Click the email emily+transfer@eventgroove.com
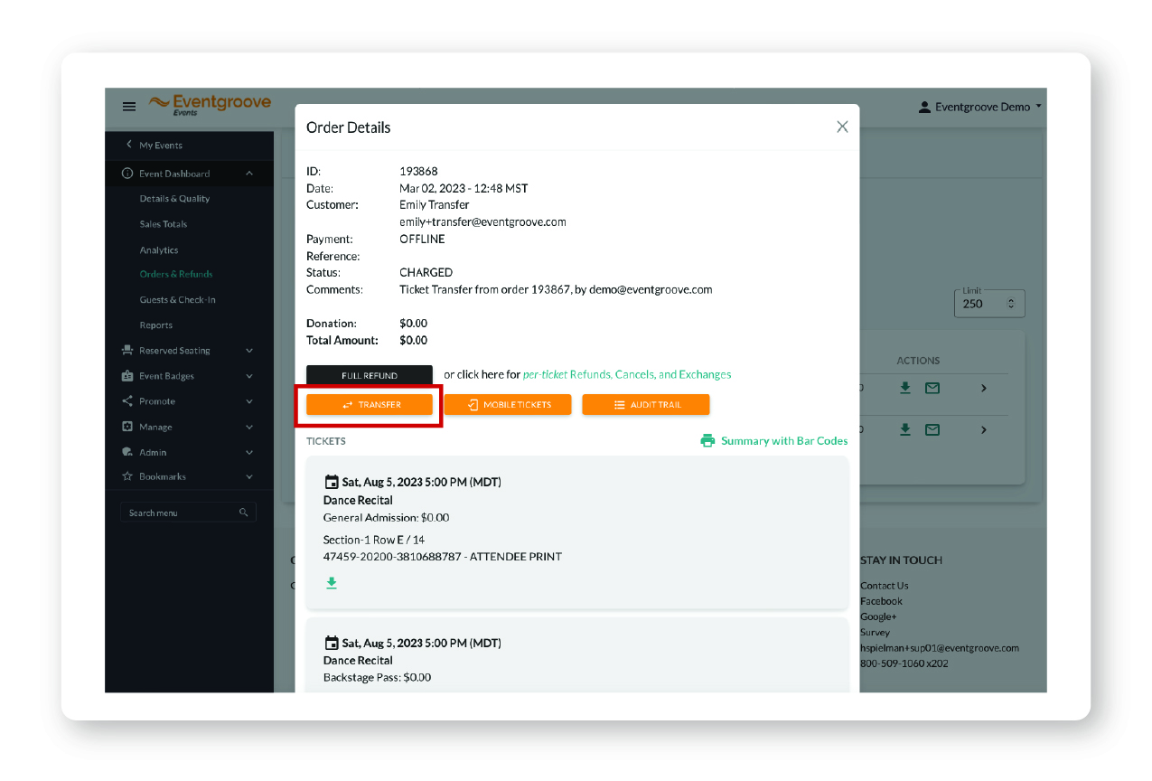The width and height of the screenshot is (1152, 781). 482,221
